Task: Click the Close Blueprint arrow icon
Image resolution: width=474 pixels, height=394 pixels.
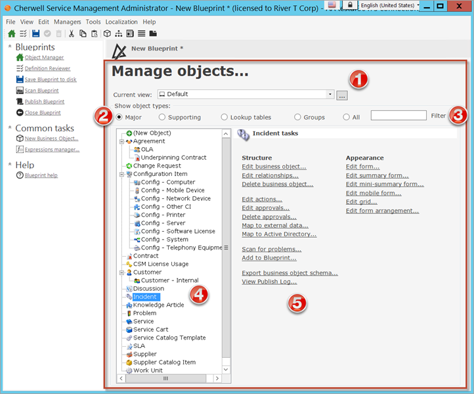Action: pos(20,112)
